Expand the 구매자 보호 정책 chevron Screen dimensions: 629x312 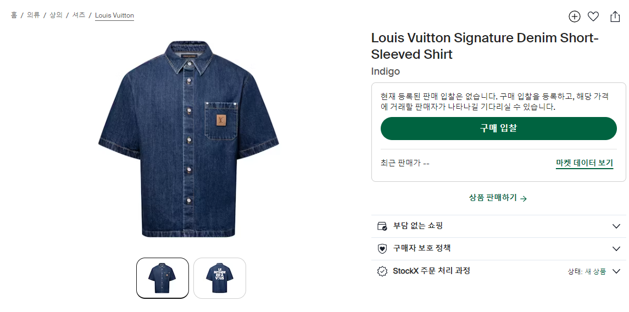(616, 249)
